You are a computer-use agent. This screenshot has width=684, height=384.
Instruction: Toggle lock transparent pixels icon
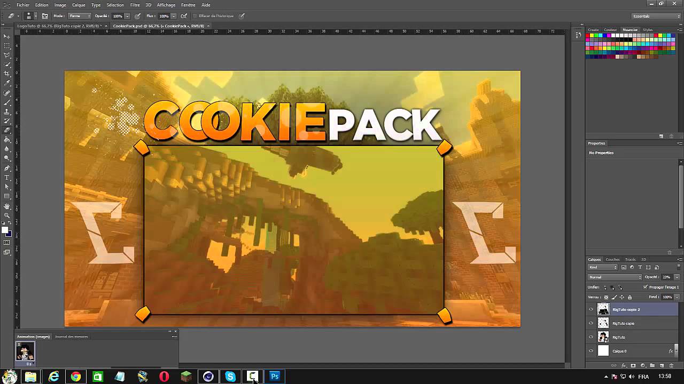(606, 297)
